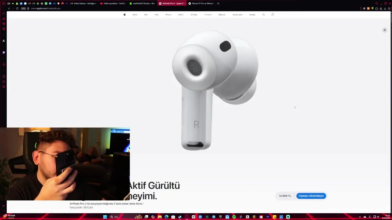The height and width of the screenshot is (220, 392).
Task: Open the Opera GX logo menu
Action: click(x=4, y=3)
